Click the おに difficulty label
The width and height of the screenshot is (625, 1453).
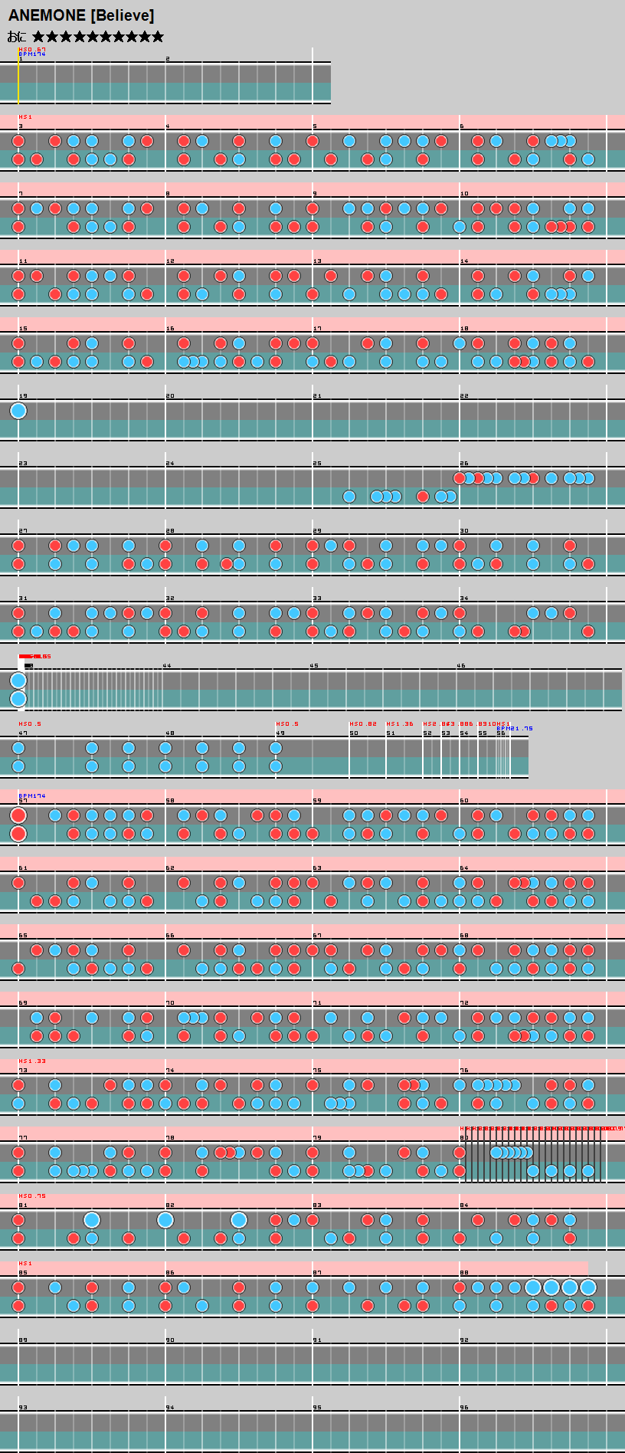tap(17, 37)
